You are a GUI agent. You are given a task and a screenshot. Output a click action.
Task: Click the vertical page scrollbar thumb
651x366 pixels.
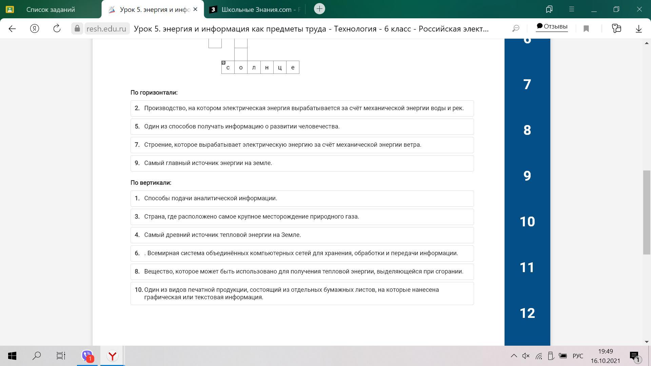click(647, 212)
